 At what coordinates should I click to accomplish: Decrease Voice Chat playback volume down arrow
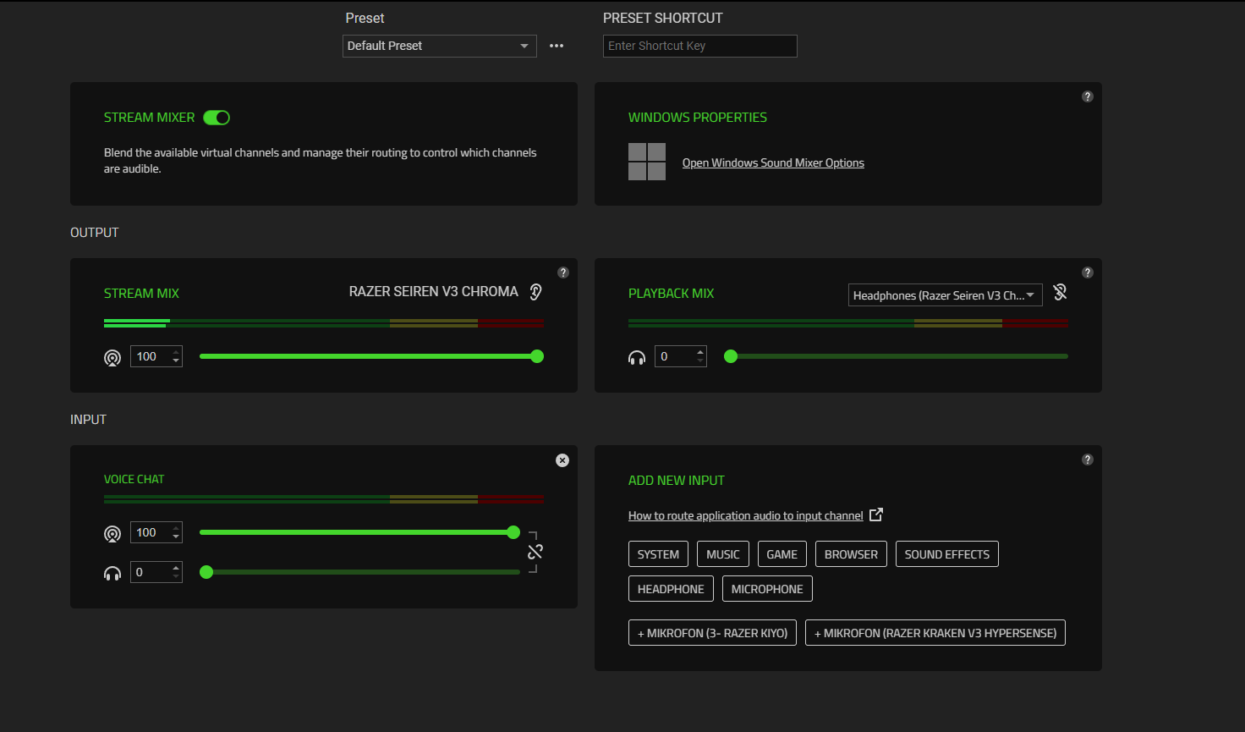coord(176,577)
